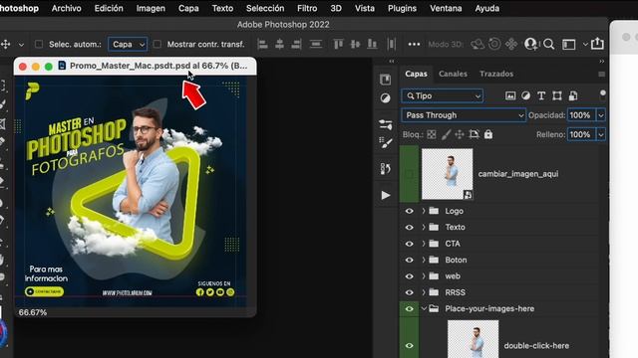Open the Ayuda menu
The width and height of the screenshot is (638, 358).
(487, 8)
